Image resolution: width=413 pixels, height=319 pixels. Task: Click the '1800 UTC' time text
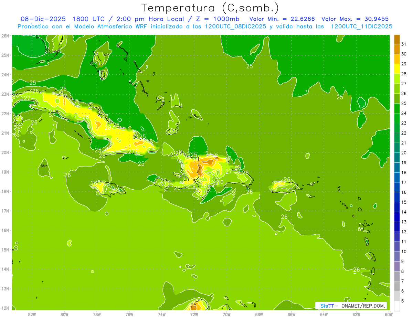tap(89, 19)
